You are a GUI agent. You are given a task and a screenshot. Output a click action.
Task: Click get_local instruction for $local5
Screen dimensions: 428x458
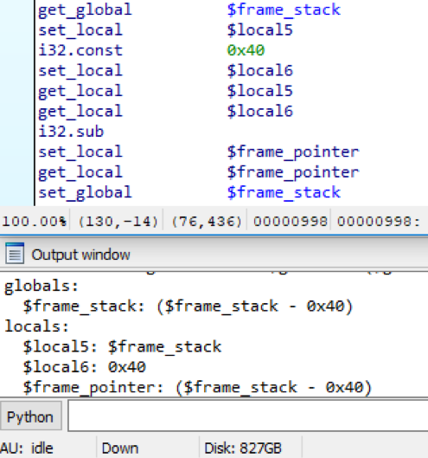click(x=80, y=92)
